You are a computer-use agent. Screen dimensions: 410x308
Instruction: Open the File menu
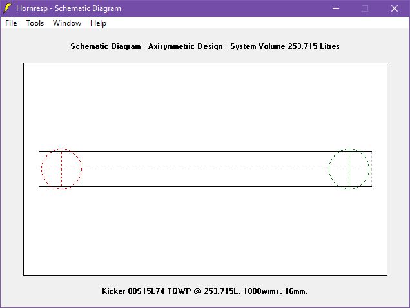click(11, 23)
